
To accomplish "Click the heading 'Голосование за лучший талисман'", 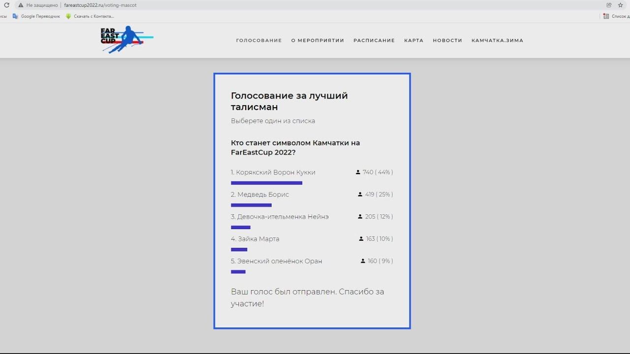I will pyautogui.click(x=289, y=101).
